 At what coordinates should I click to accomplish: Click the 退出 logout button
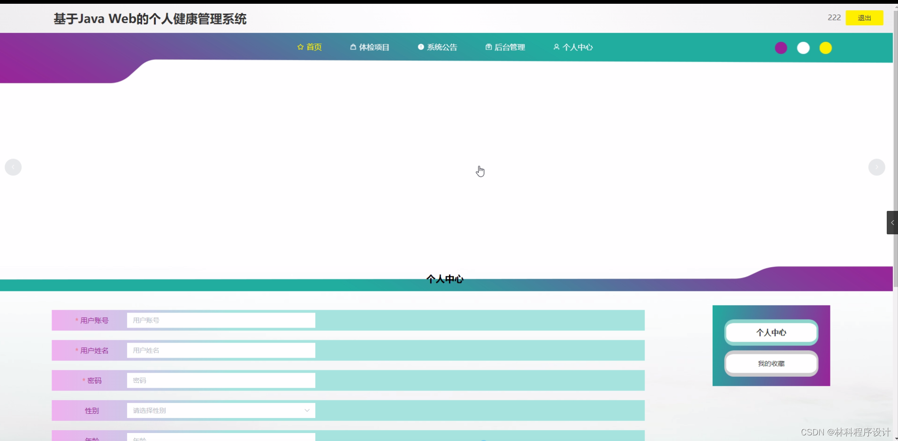(x=864, y=18)
